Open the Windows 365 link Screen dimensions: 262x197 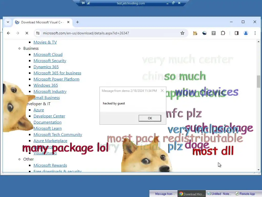(x=46, y=85)
